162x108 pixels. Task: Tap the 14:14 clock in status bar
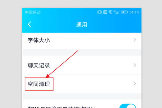[134, 12]
